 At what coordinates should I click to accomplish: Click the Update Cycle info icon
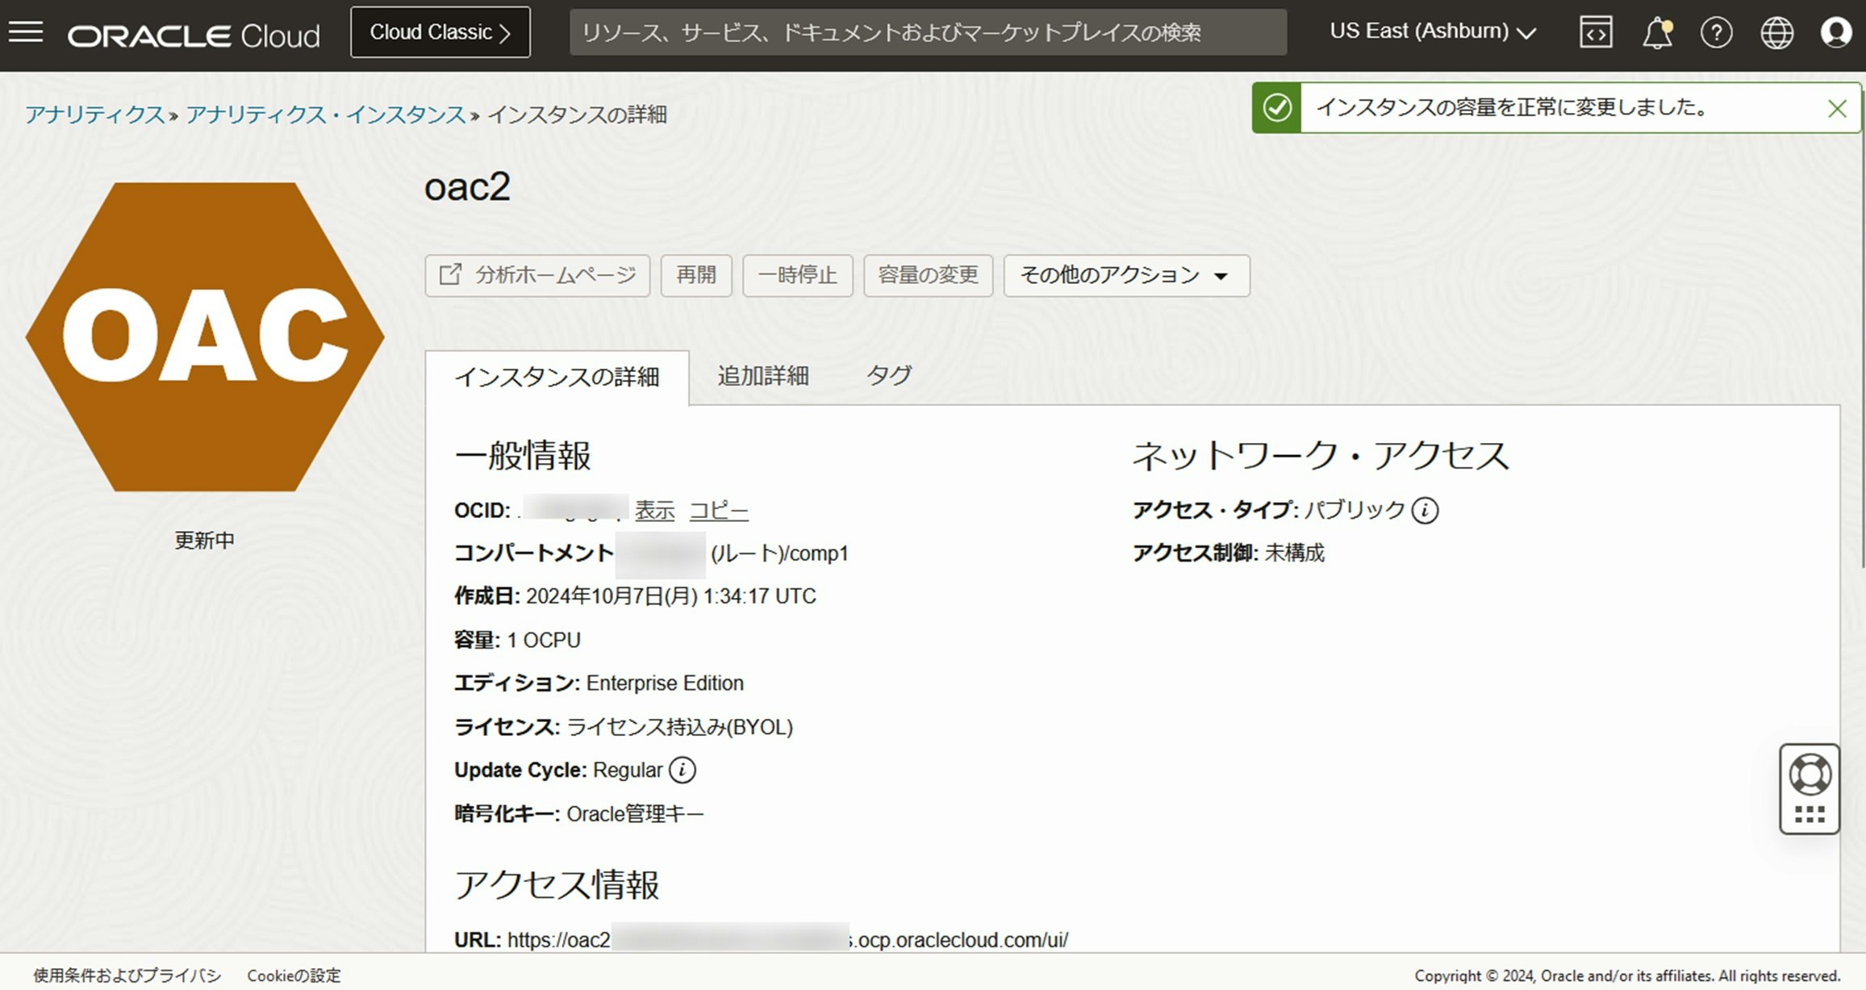point(683,771)
